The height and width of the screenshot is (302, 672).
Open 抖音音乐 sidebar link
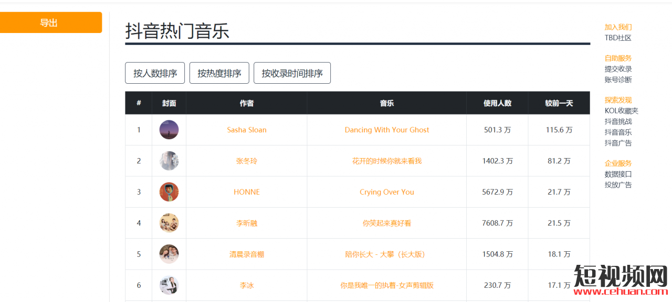pos(618,132)
